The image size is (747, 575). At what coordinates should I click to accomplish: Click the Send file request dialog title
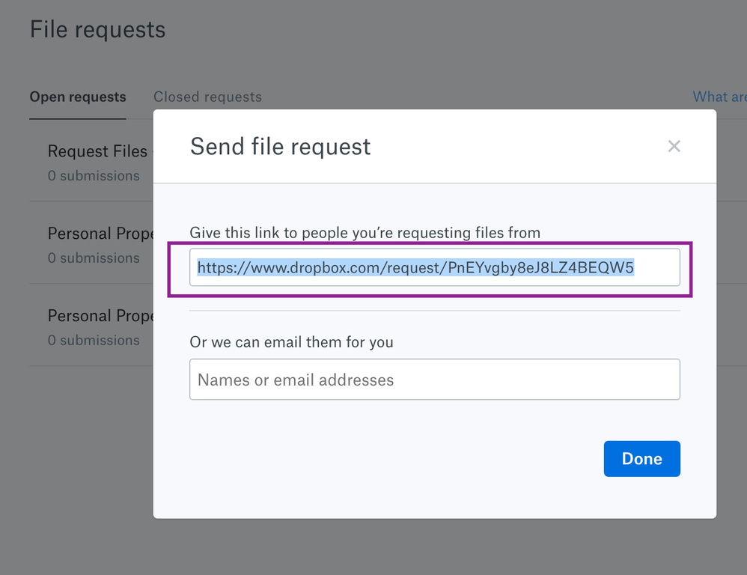280,147
